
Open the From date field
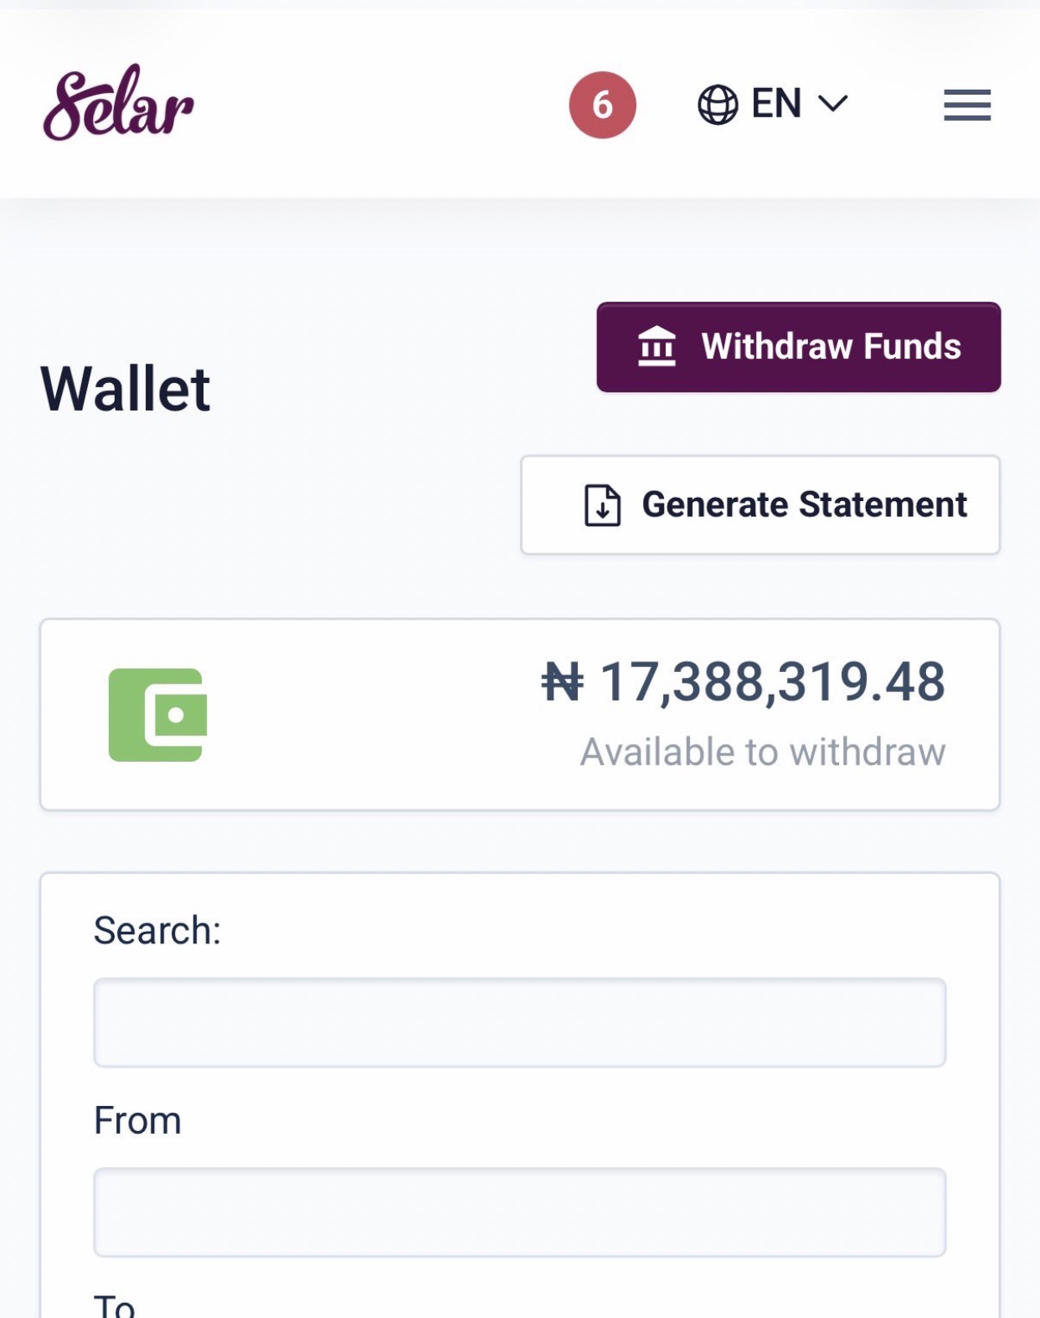pos(520,1212)
